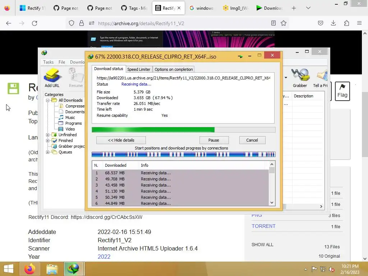Open a new tab with the plus icon
Viewport: 368px width, 276px height.
294,8
